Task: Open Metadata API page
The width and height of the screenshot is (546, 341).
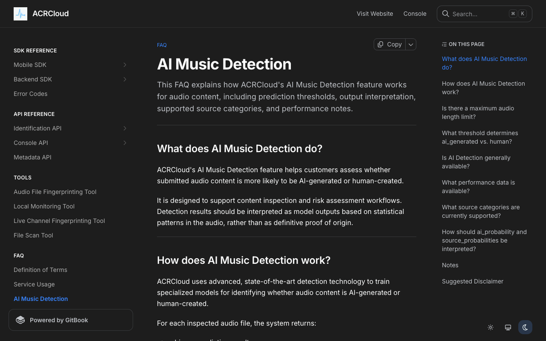Action: pos(32,157)
